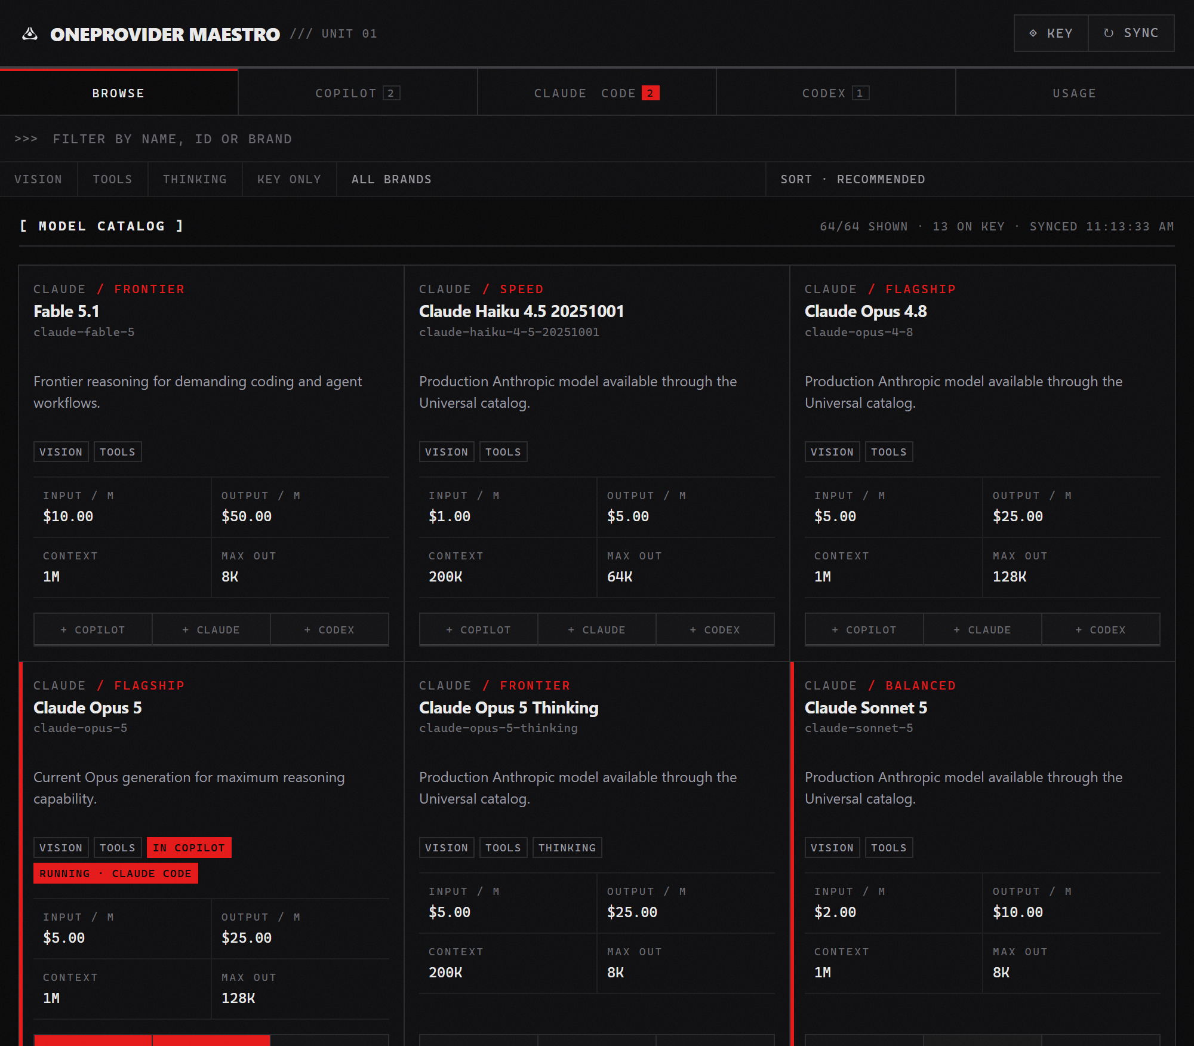The width and height of the screenshot is (1194, 1046).
Task: Click the Claude Opus 5 title
Action: 88,707
